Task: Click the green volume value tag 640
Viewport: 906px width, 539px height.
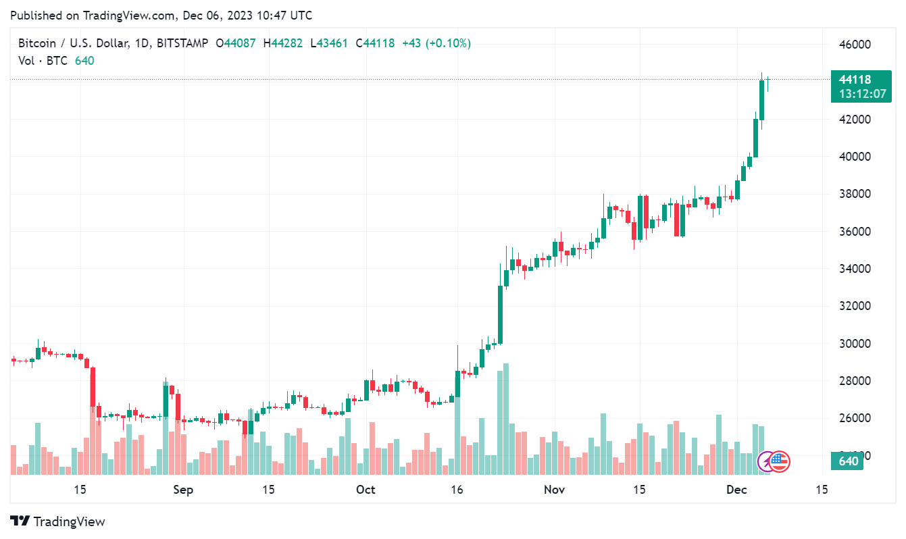Action: pos(848,462)
